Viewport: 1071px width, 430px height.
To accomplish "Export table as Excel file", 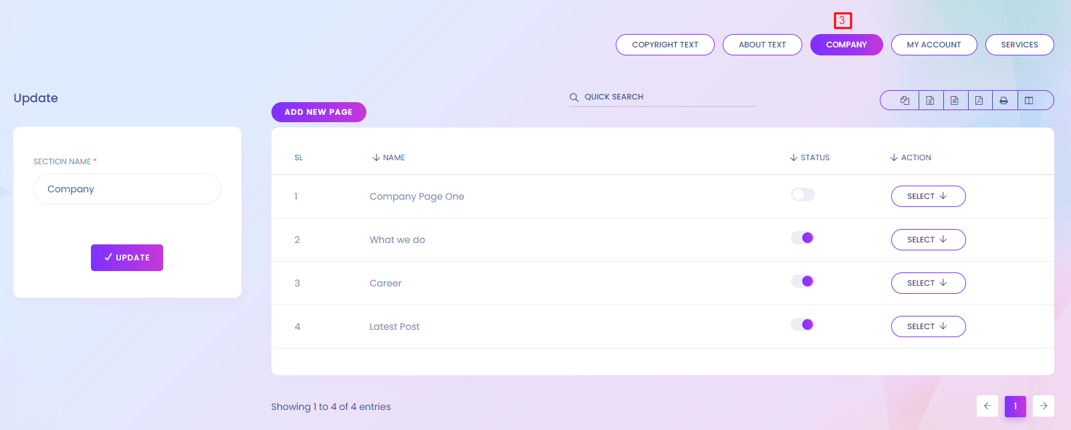I will coord(930,100).
